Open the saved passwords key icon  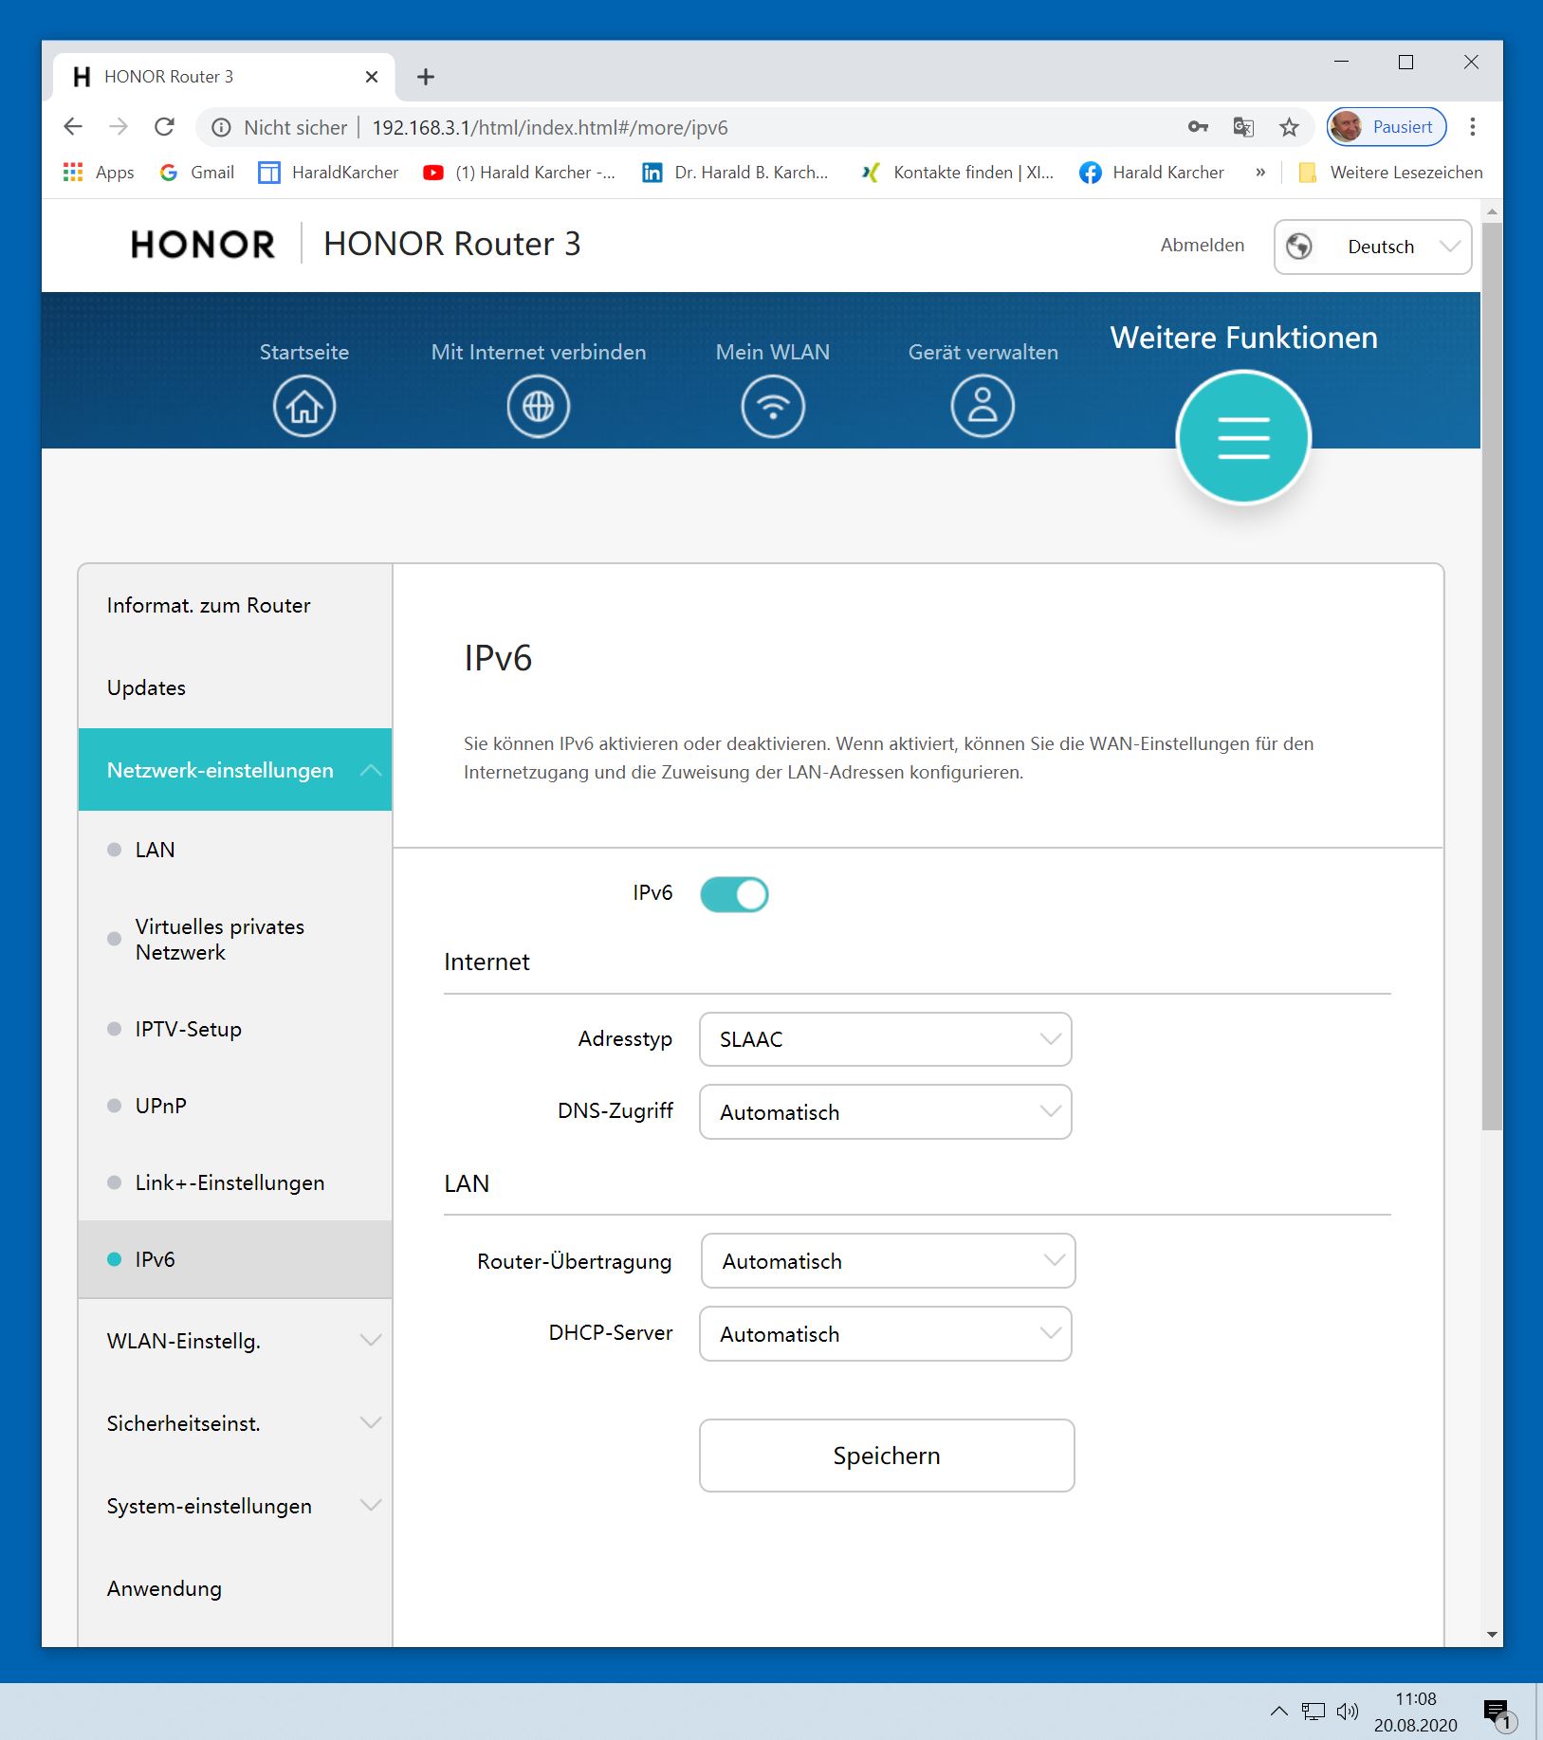click(x=1198, y=127)
